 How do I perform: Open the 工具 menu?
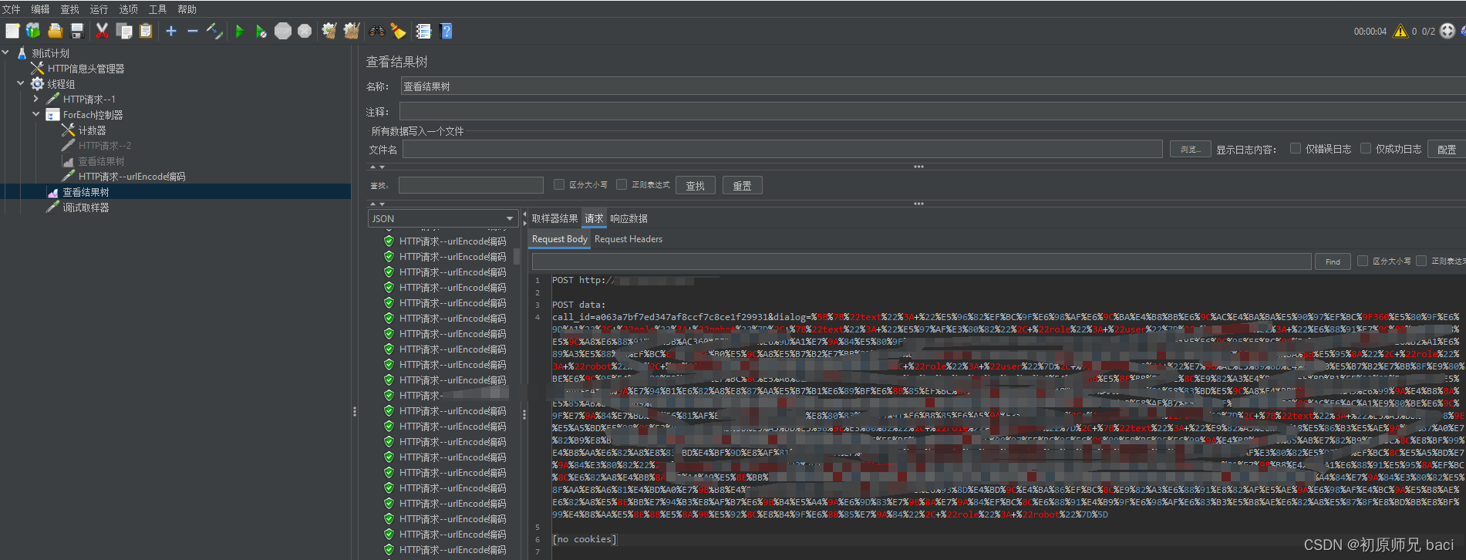point(157,9)
